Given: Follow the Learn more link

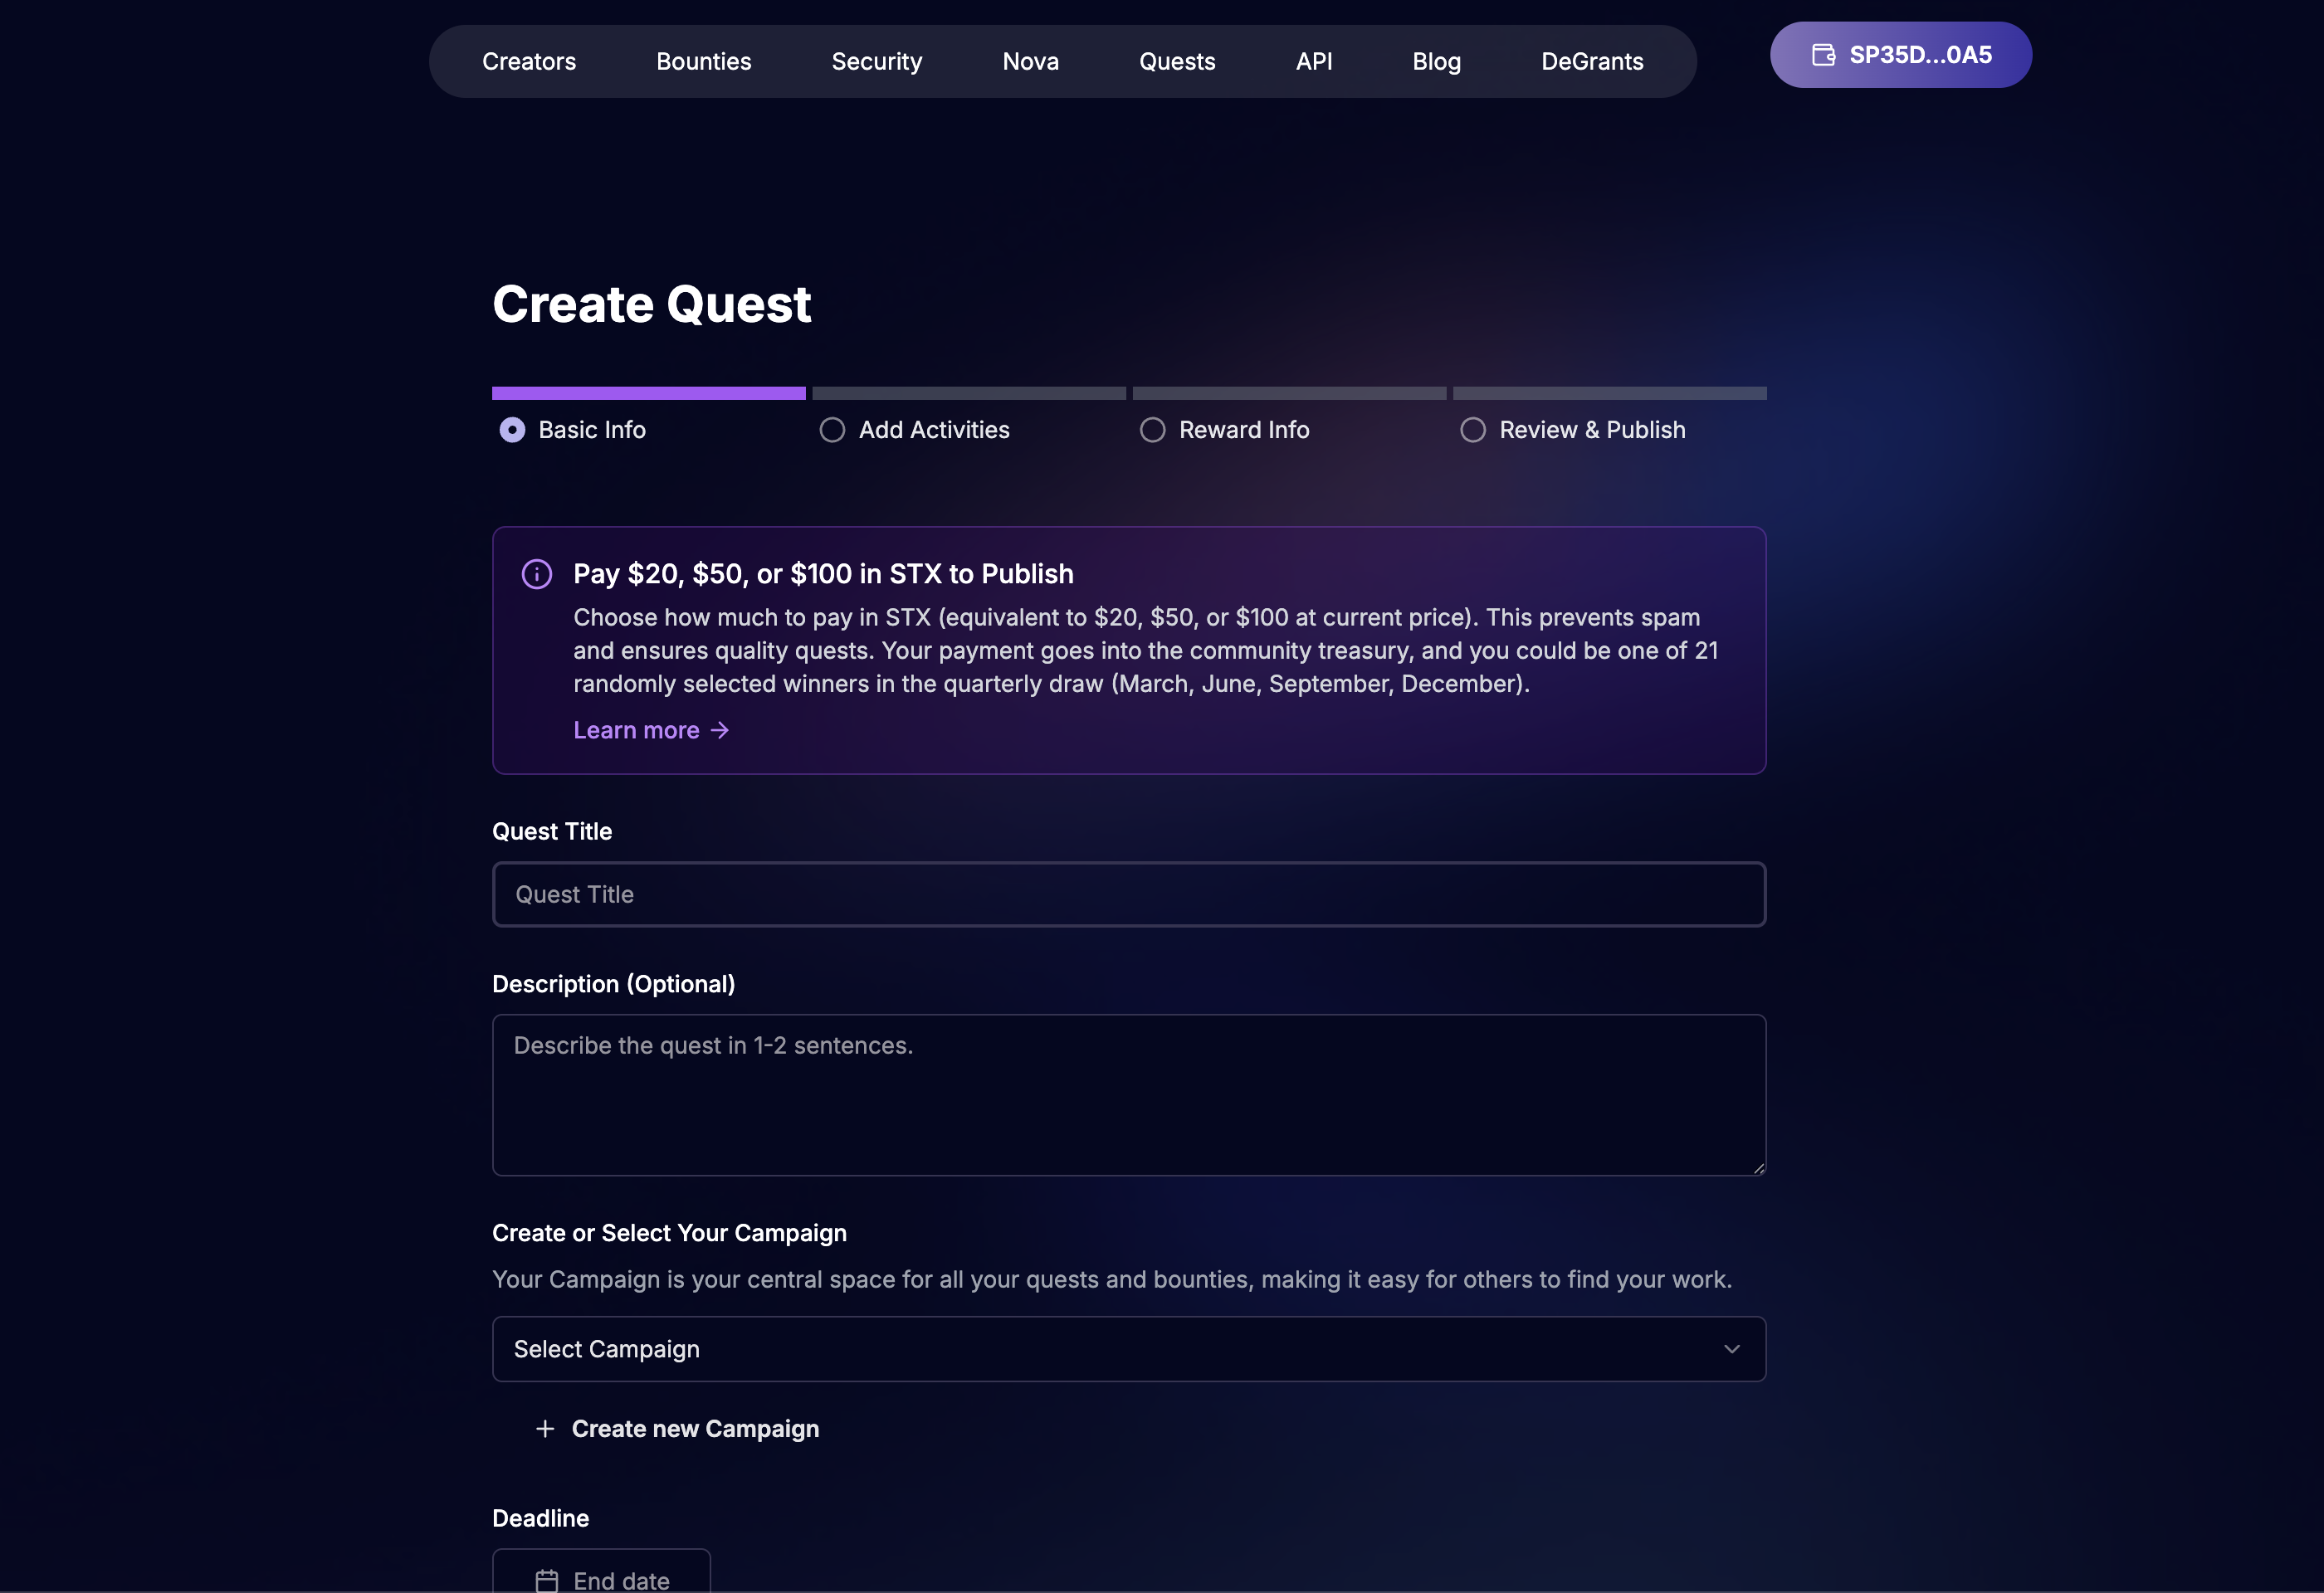Looking at the screenshot, I should (636, 731).
